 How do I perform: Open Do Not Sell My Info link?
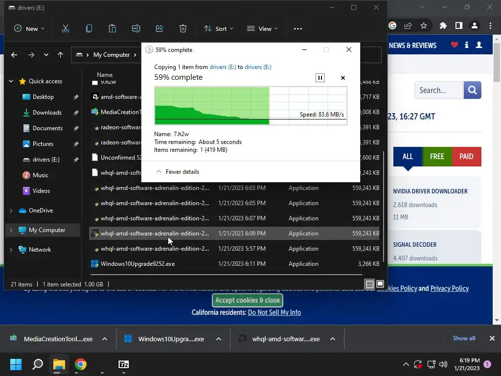tap(274, 312)
